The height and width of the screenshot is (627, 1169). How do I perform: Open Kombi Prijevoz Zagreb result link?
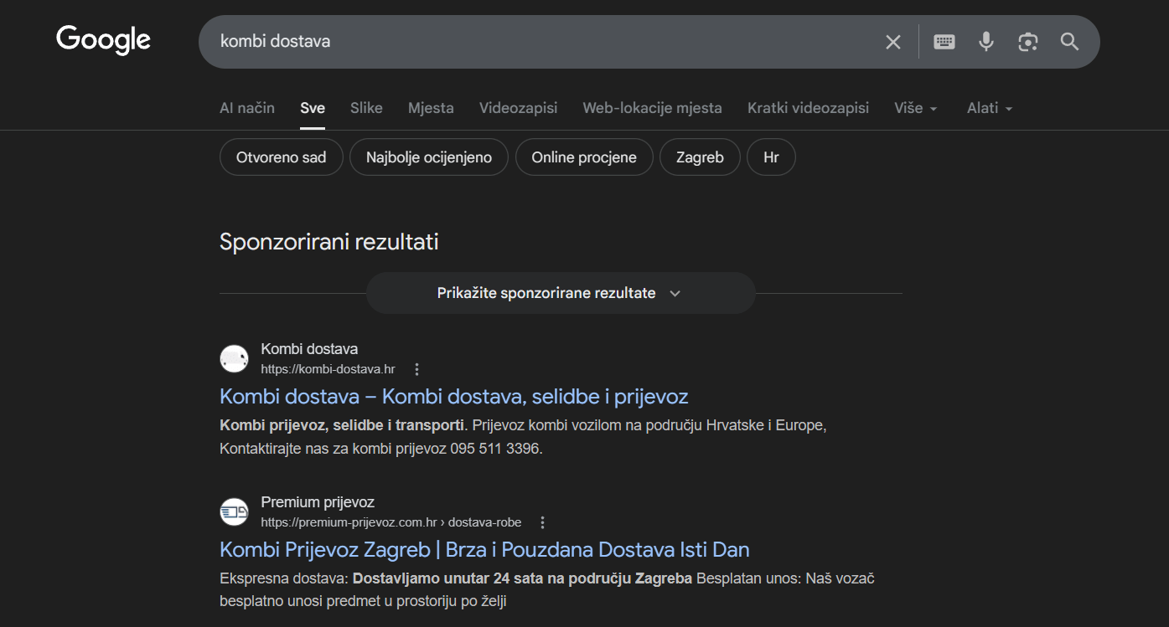[484, 550]
